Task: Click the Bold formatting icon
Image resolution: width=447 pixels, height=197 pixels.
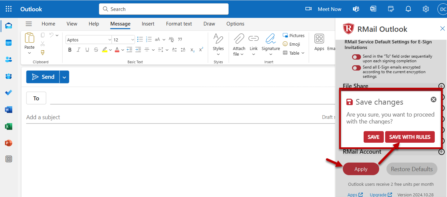Action: pyautogui.click(x=70, y=50)
